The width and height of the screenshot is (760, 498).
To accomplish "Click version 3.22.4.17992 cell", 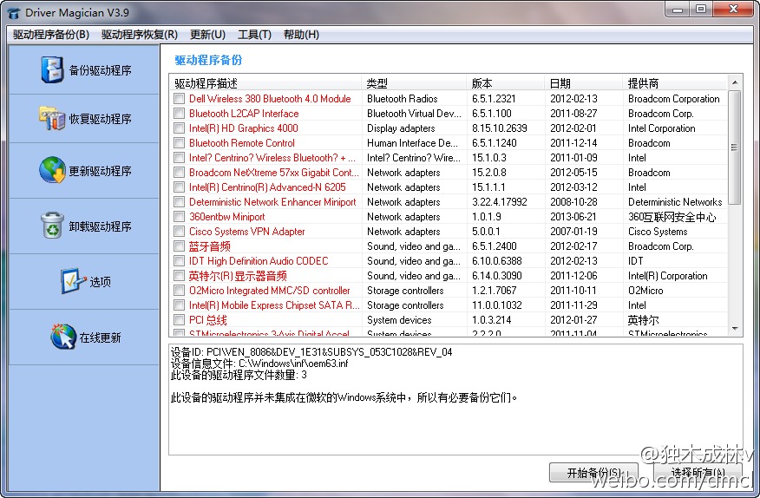I will pyautogui.click(x=500, y=202).
